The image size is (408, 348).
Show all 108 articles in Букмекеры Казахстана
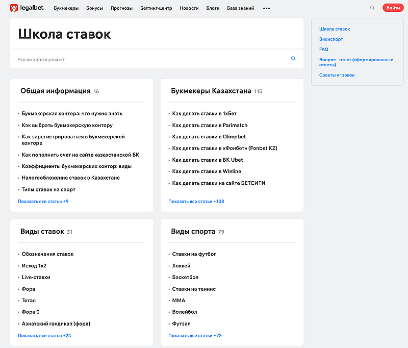click(196, 201)
